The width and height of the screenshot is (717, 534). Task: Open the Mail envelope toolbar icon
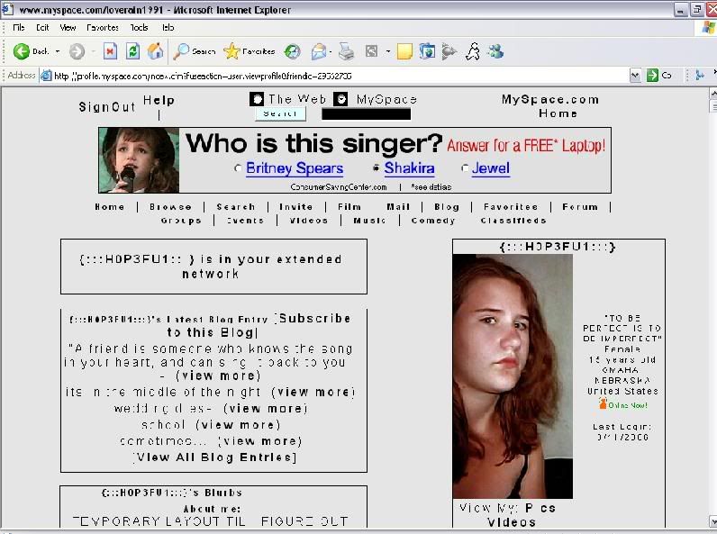[x=318, y=51]
